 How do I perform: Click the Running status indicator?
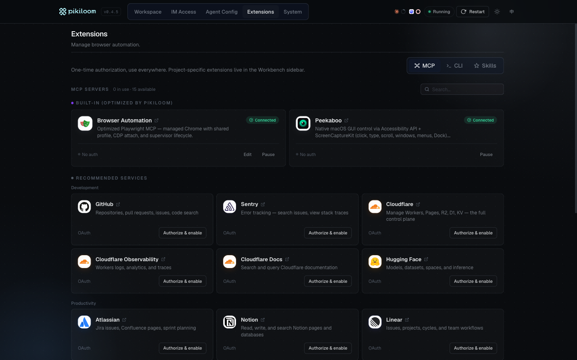(439, 12)
